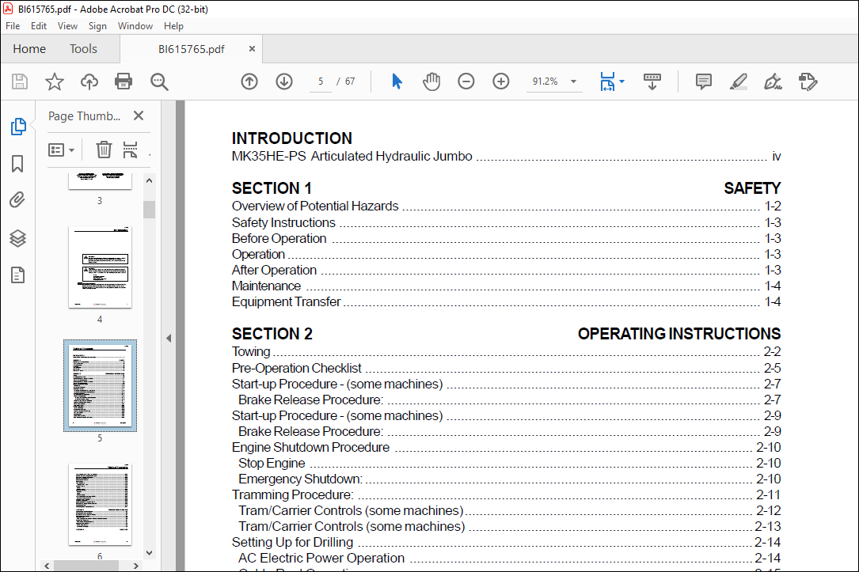
Task: Click 'Overview of Potential Hazards' entry
Action: pos(506,206)
